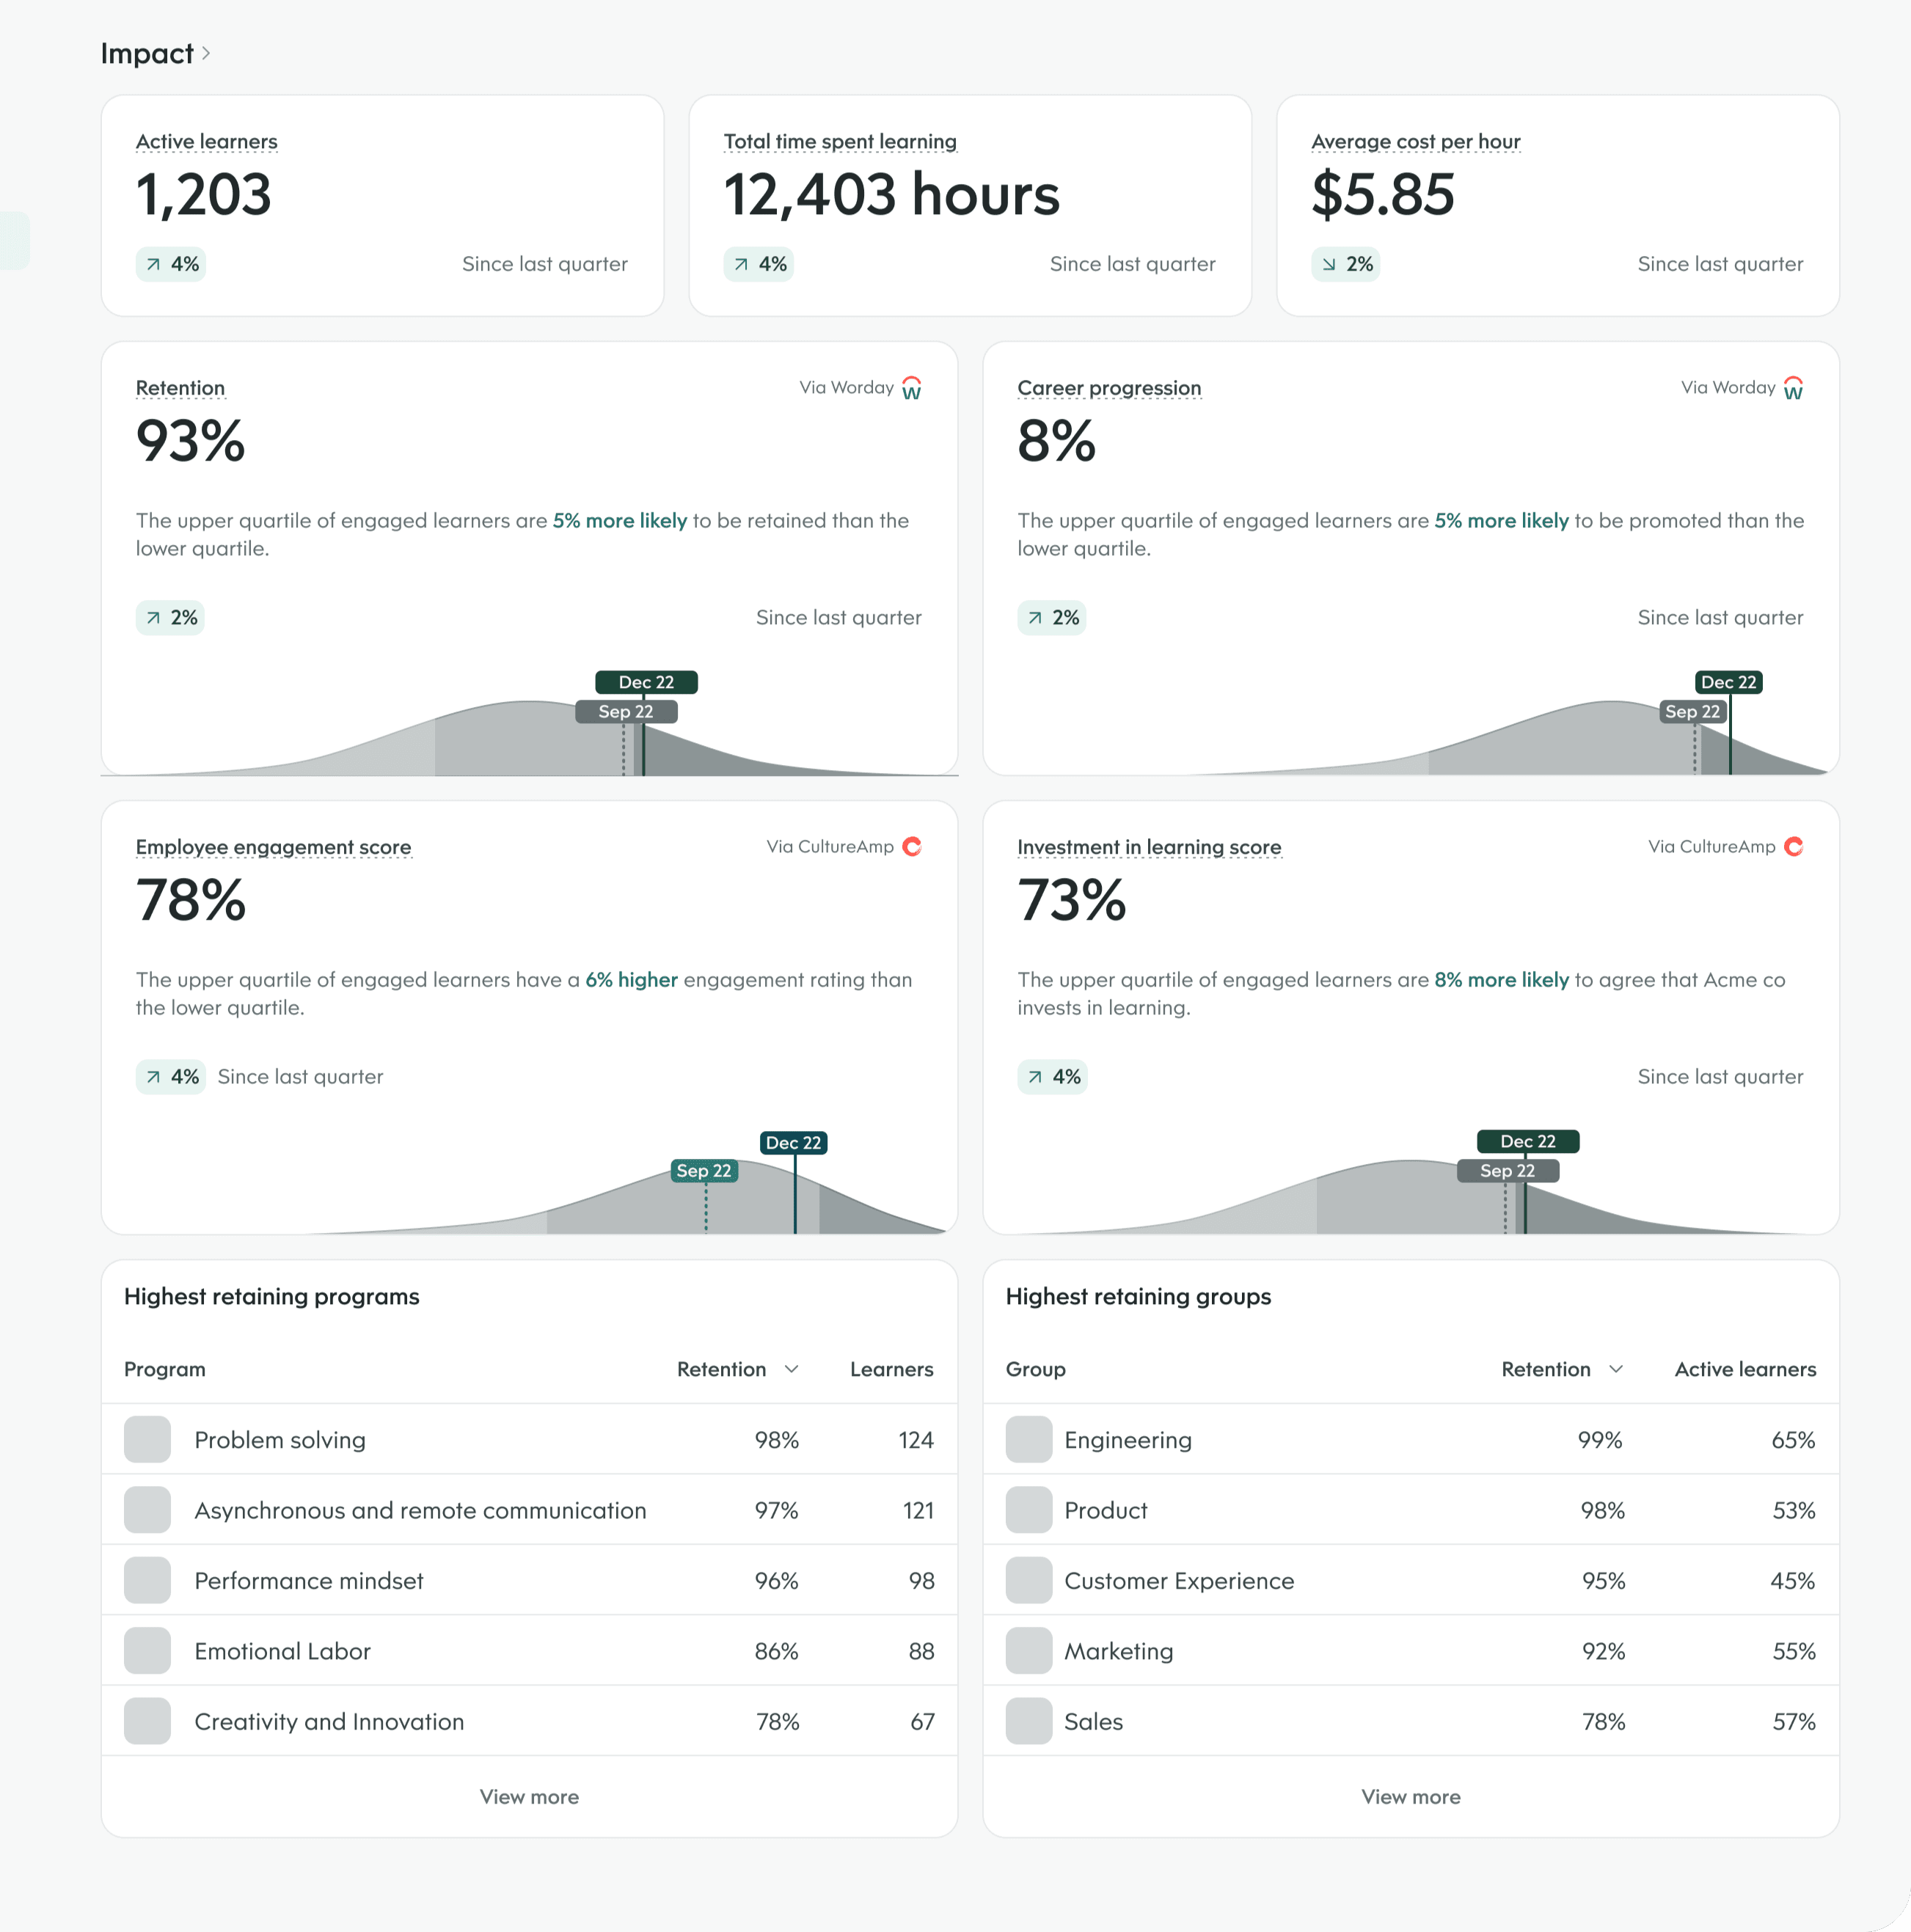Click the Workday icon on Career progression card
The width and height of the screenshot is (1911, 1932).
[1793, 388]
